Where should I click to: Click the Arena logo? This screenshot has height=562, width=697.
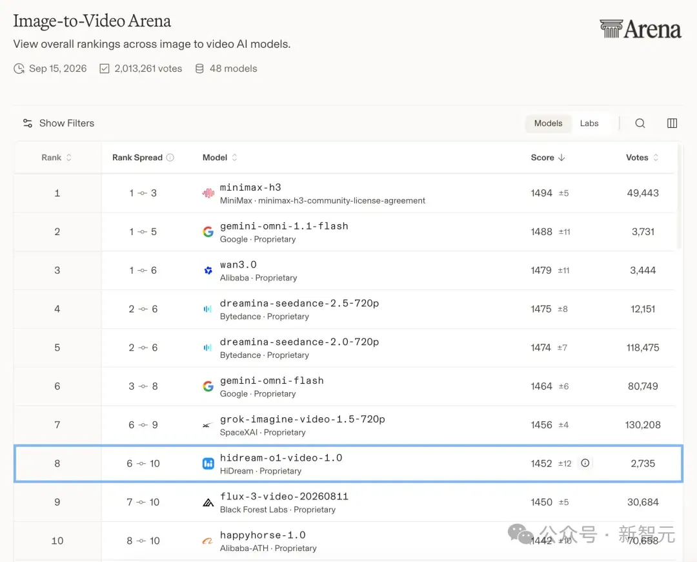click(640, 29)
